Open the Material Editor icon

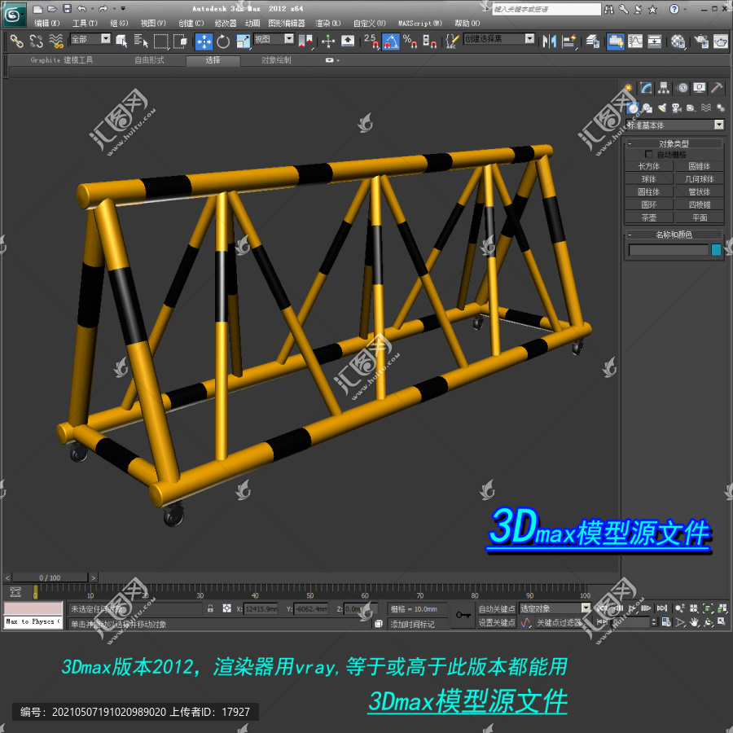pyautogui.click(x=678, y=42)
